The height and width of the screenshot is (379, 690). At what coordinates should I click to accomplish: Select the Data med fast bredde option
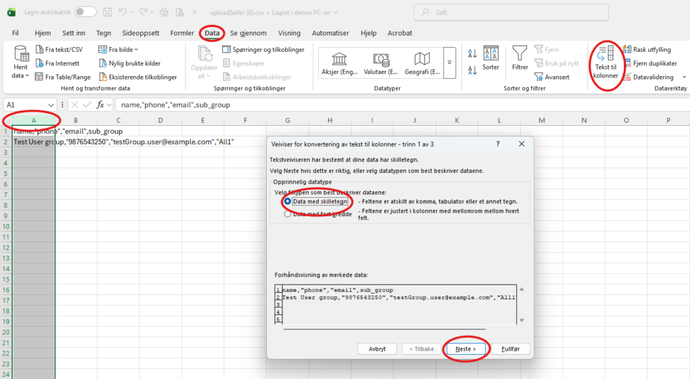[x=288, y=214]
